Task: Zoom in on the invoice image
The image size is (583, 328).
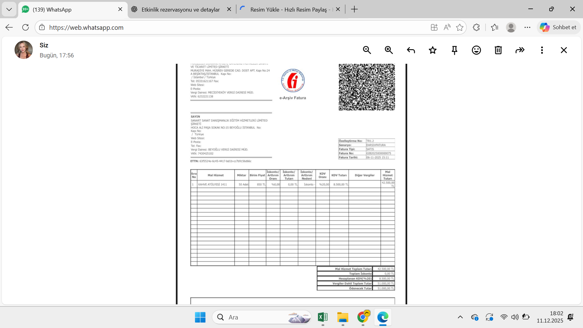Action: [389, 50]
